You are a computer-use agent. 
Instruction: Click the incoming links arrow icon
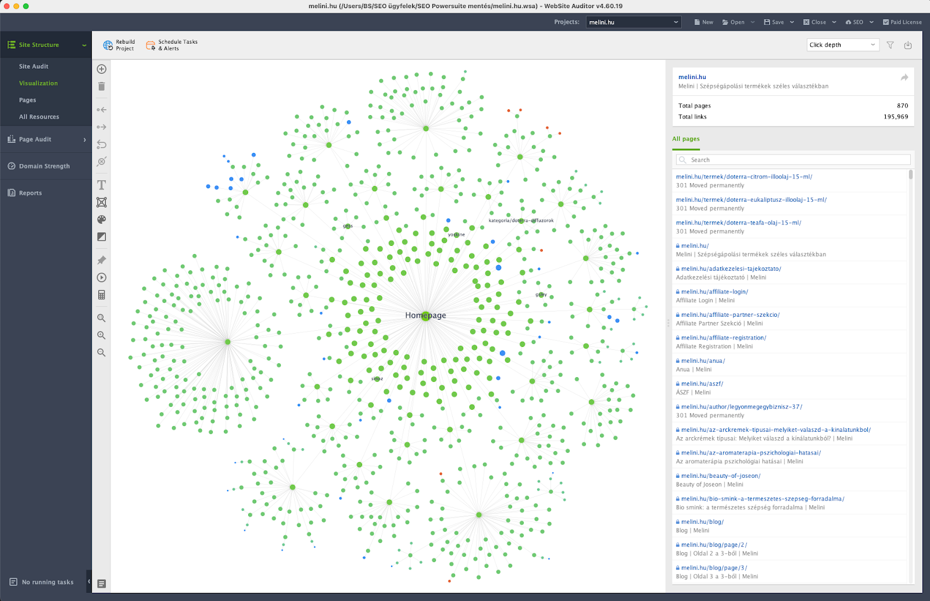point(102,110)
